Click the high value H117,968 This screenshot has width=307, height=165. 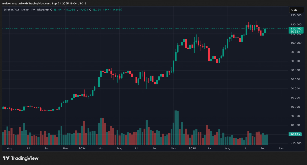tap(69, 10)
